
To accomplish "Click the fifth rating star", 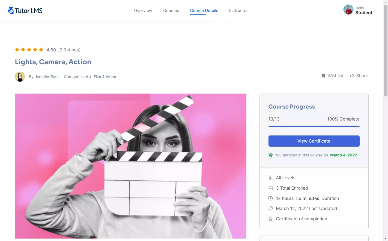I will pyautogui.click(x=41, y=50).
